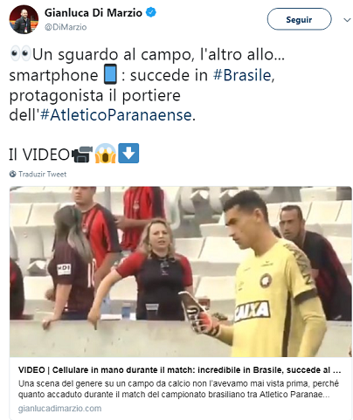Click the article description text 'Una scena del genere'
Screen dimensions: 353x420
(178, 389)
